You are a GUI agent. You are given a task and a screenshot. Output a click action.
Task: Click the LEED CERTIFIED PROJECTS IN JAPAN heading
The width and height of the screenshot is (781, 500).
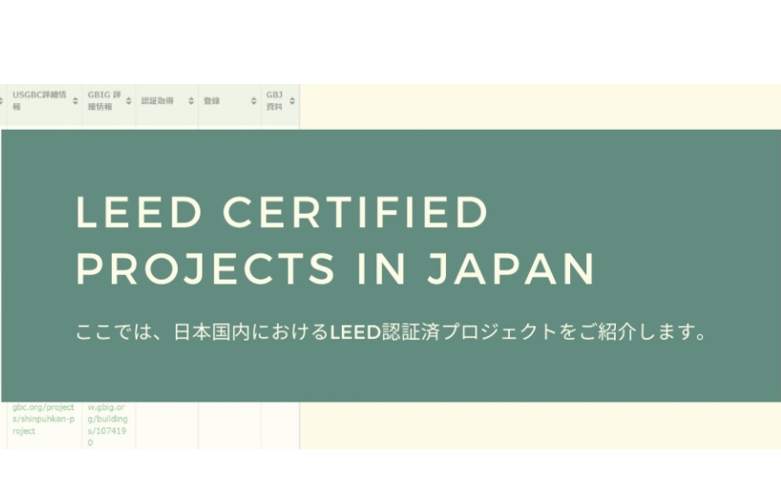[x=335, y=240]
